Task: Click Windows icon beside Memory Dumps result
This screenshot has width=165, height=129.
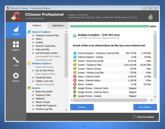Action: pos(75,69)
